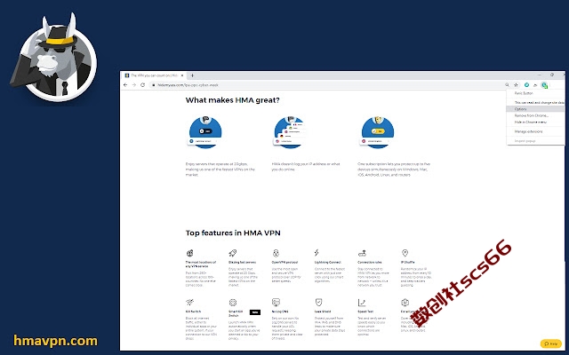Click the 'Blazing fast servers' feature title
569x355 pixels.
[243, 263]
